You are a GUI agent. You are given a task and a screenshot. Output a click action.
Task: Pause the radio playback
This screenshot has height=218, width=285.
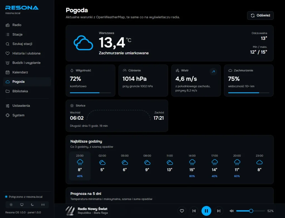coord(206,211)
